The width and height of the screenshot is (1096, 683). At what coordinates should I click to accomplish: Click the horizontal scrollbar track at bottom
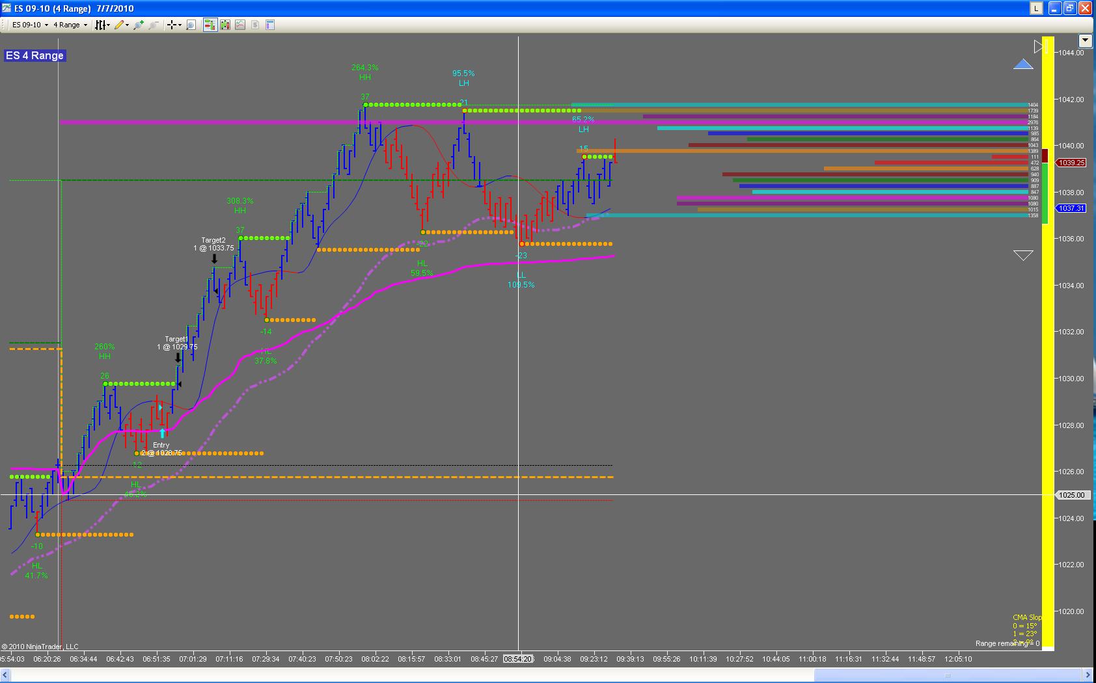tap(545, 675)
